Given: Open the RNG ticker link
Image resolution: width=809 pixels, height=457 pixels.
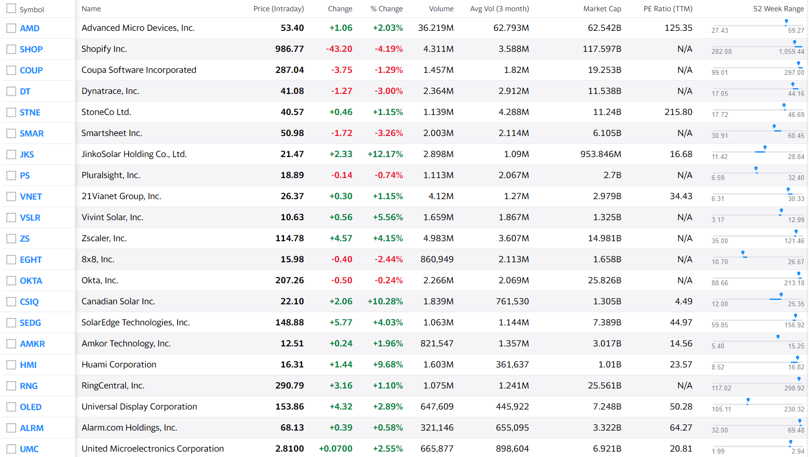Looking at the screenshot, I should [28, 386].
